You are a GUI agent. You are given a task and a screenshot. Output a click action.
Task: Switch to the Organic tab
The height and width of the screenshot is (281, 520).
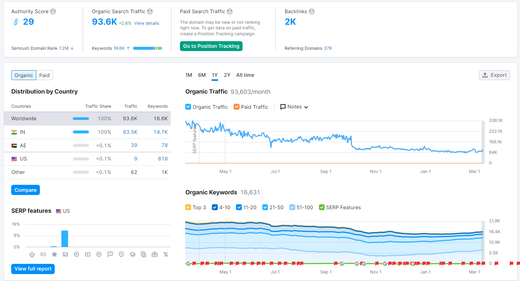[24, 75]
